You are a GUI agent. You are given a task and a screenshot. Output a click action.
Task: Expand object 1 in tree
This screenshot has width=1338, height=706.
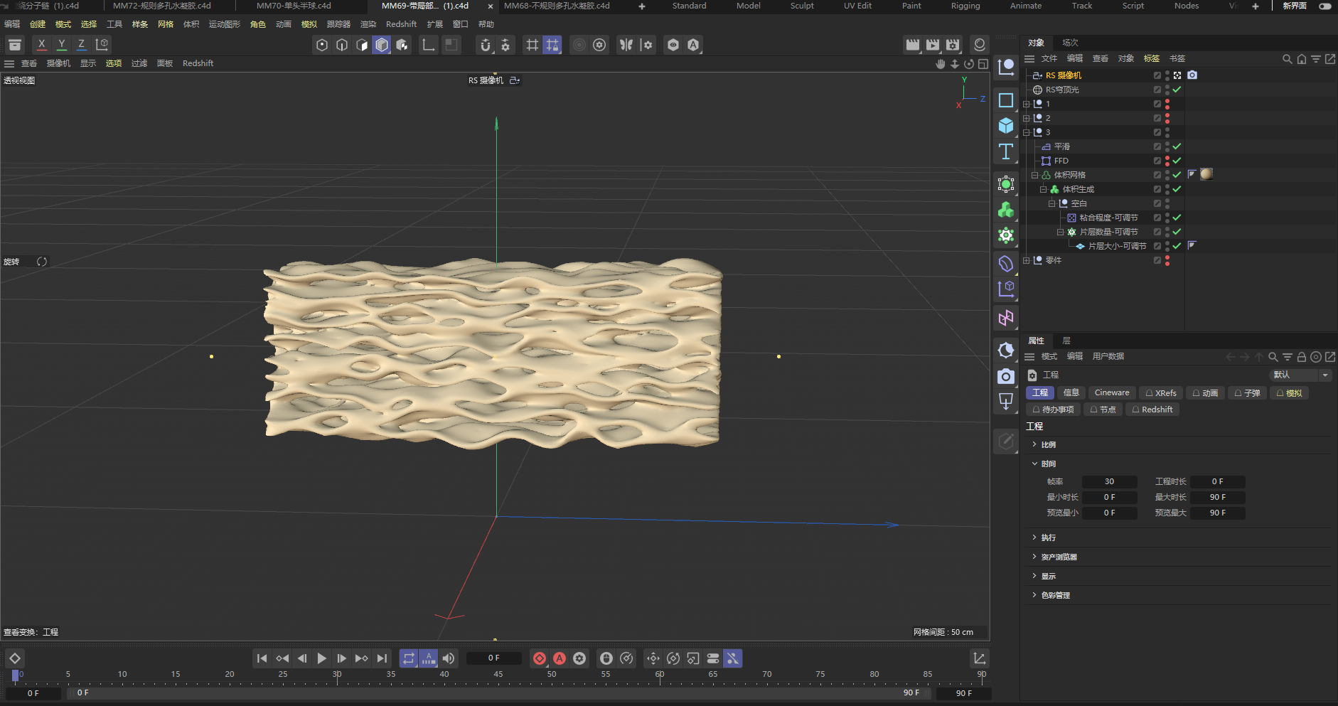tap(1027, 104)
